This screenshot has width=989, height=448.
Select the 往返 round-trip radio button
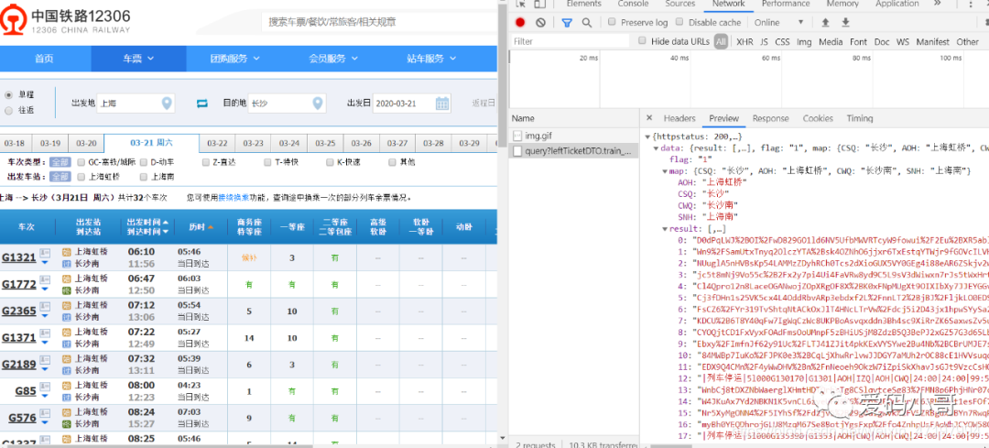tap(9, 111)
